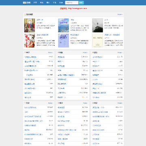Expand More+ in the featured books section

coord(120,14)
